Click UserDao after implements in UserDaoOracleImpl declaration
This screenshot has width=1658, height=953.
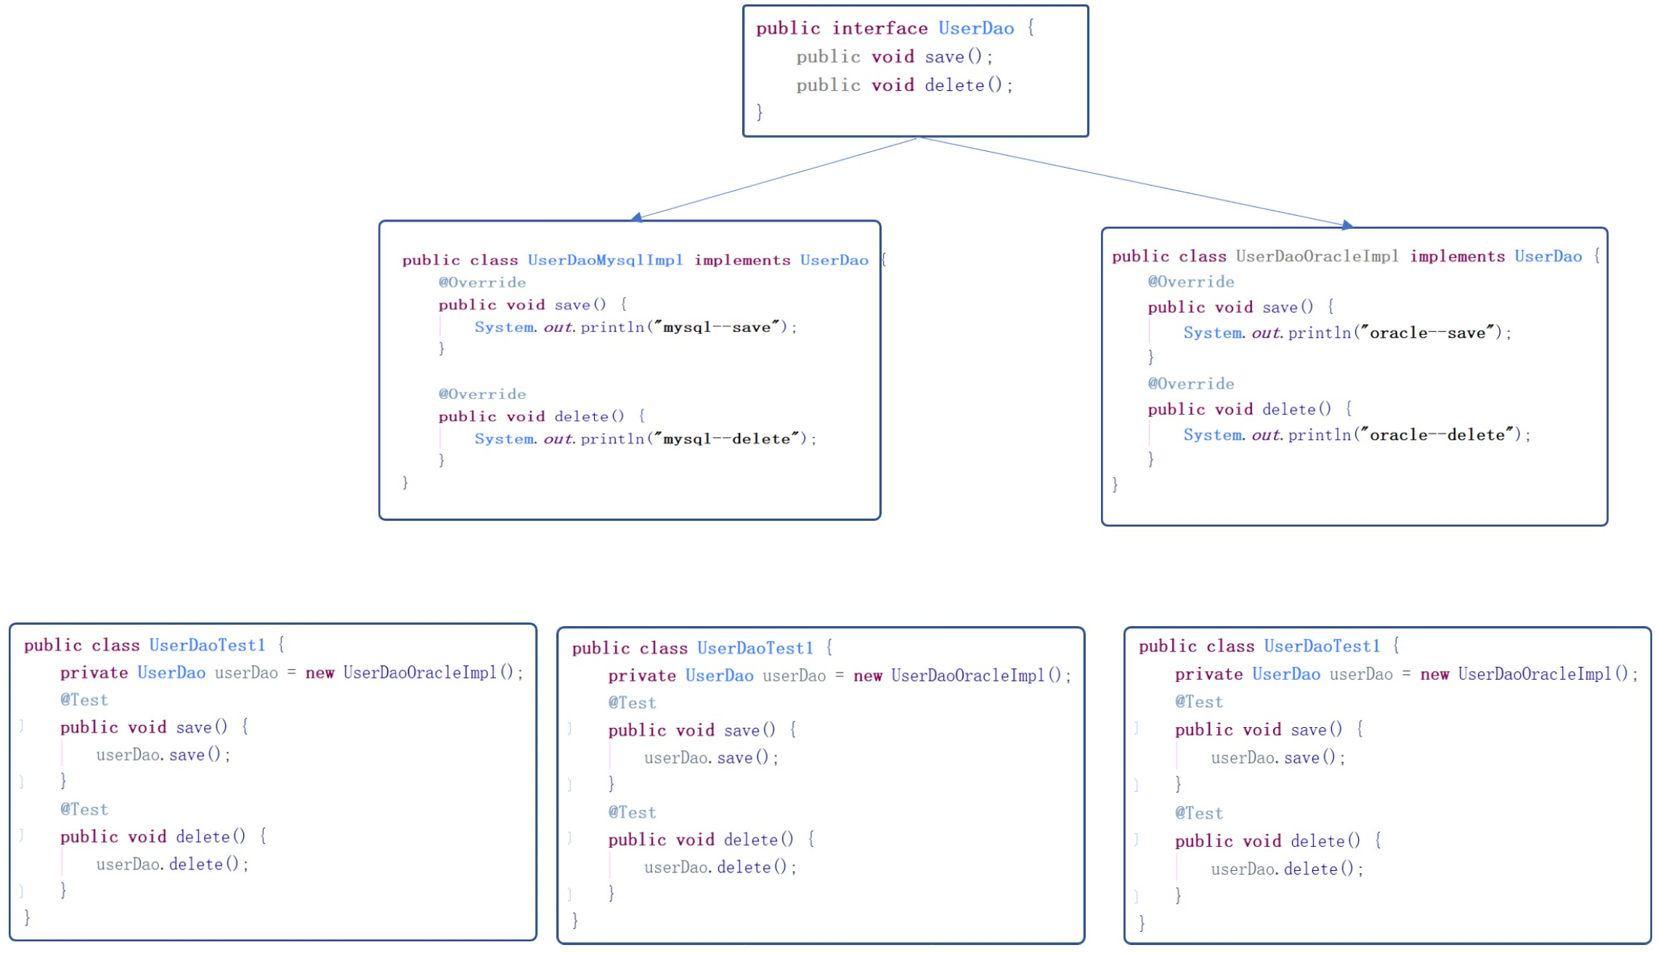click(1548, 256)
